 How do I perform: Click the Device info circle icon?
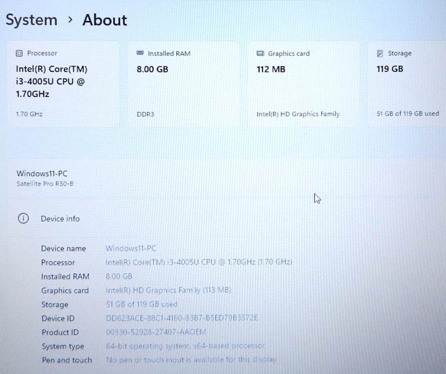[23, 218]
